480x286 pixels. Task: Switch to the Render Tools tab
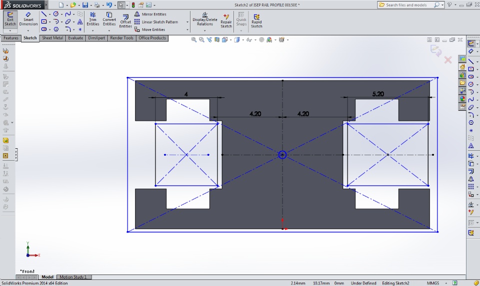(x=122, y=38)
